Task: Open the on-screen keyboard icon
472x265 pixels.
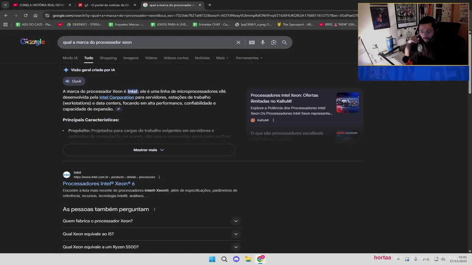Action: pos(252,42)
